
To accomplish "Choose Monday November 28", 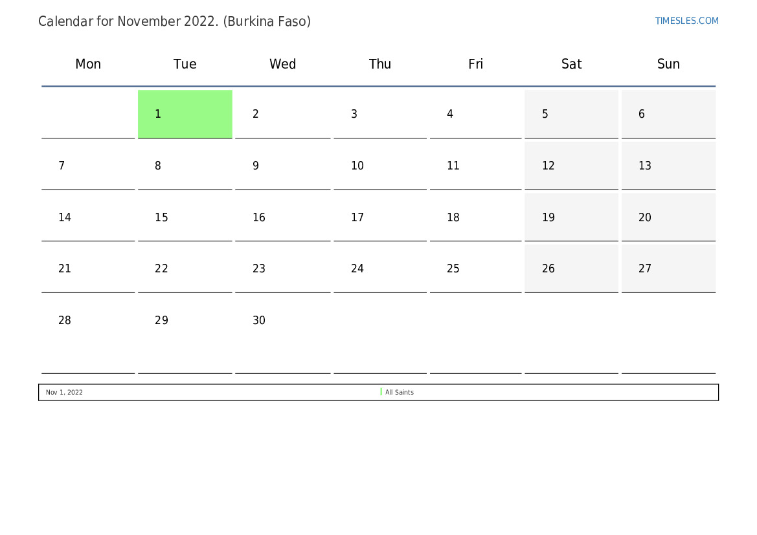I will tap(88, 321).
